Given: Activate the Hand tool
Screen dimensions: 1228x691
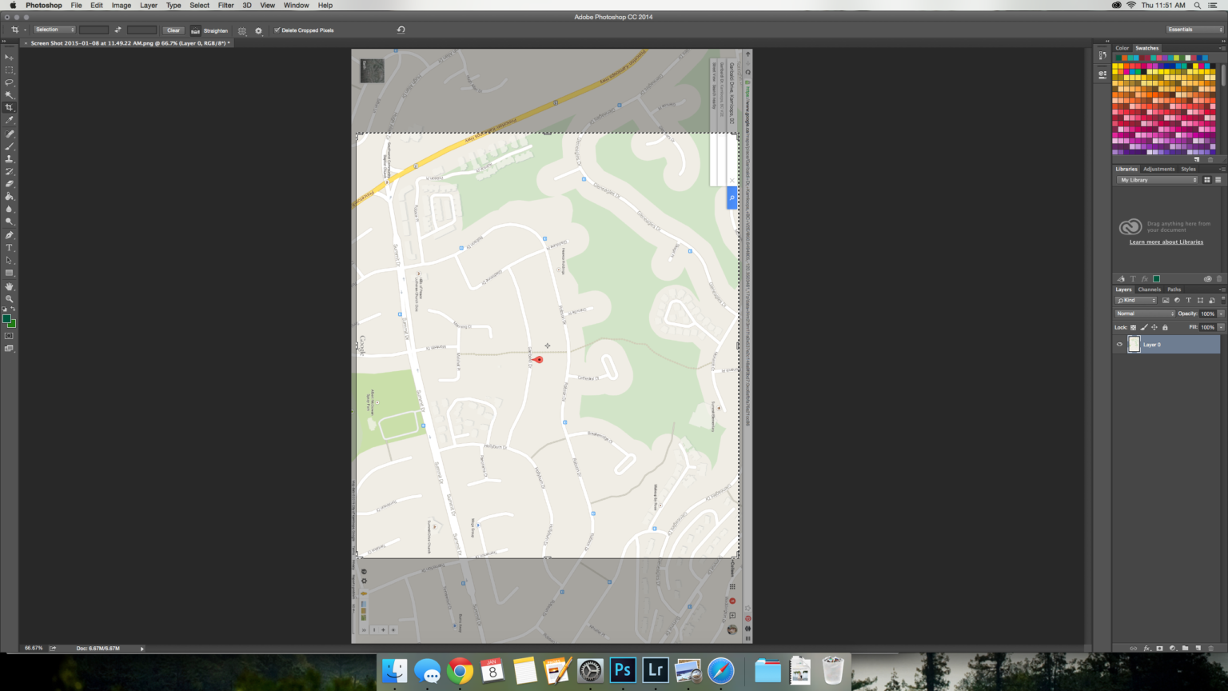Looking at the screenshot, I should (x=10, y=286).
